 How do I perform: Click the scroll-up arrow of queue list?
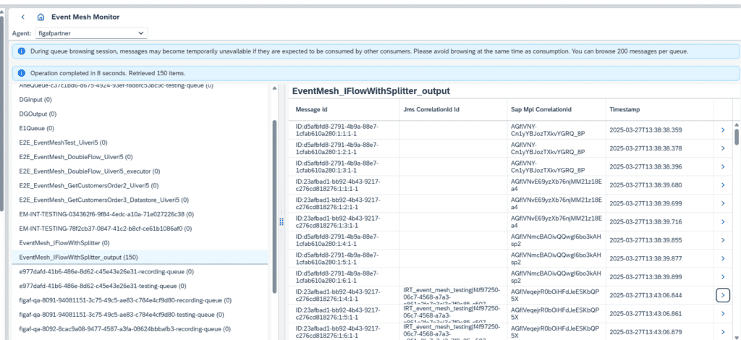coord(274,88)
